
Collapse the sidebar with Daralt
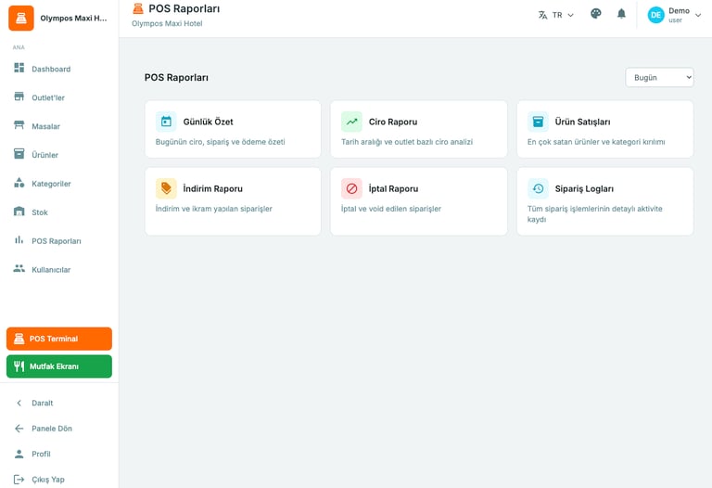pos(42,403)
